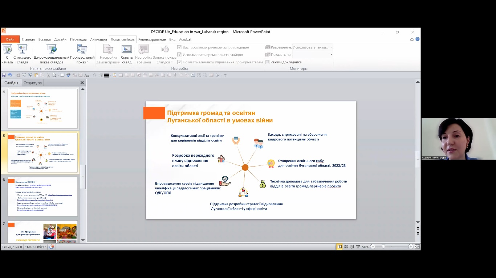Open the Вид ribbon tab

(172, 39)
